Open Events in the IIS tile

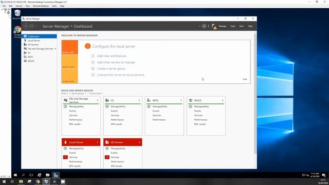click(114, 111)
